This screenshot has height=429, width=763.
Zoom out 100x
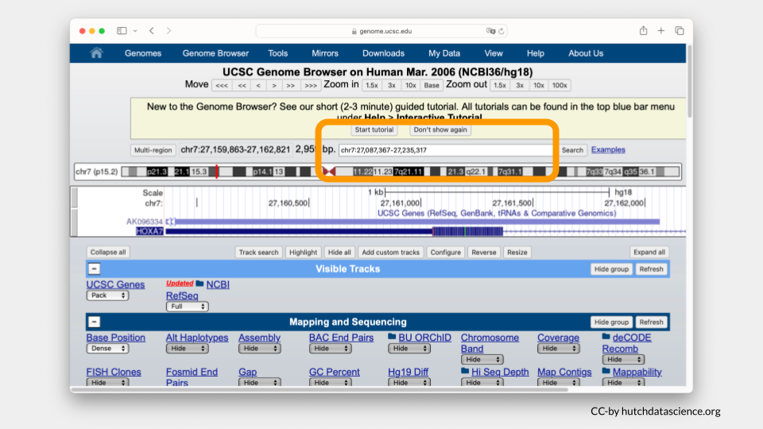coord(560,85)
